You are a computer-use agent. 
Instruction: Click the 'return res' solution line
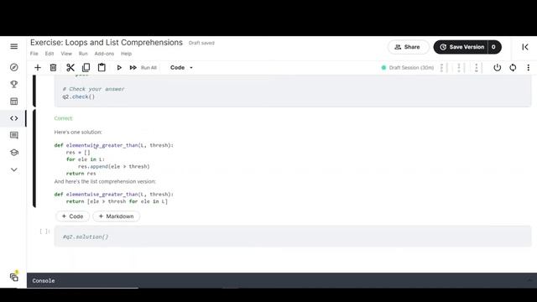[x=81, y=174]
